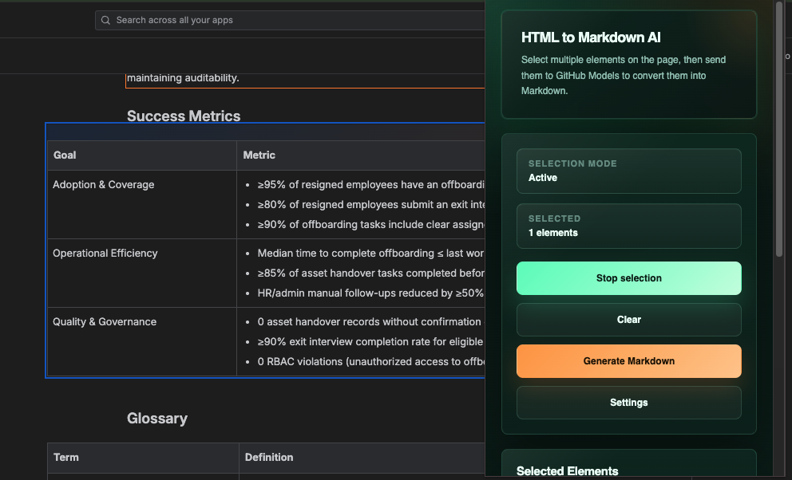Screen dimensions: 792x480
Task: Click the '≥85% of asset handover tasks' bullet
Action: tap(370, 273)
